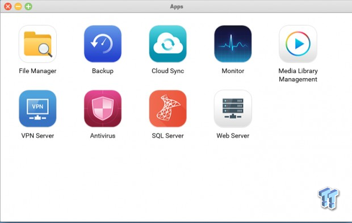The height and width of the screenshot is (223, 352).
Task: Launch the Antivirus shield icon
Action: (x=103, y=109)
